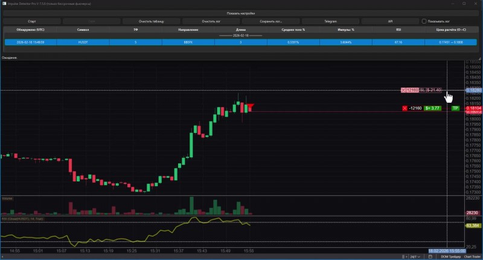Open the Telegram settings button
This screenshot has width=483, height=260.
click(x=330, y=21)
